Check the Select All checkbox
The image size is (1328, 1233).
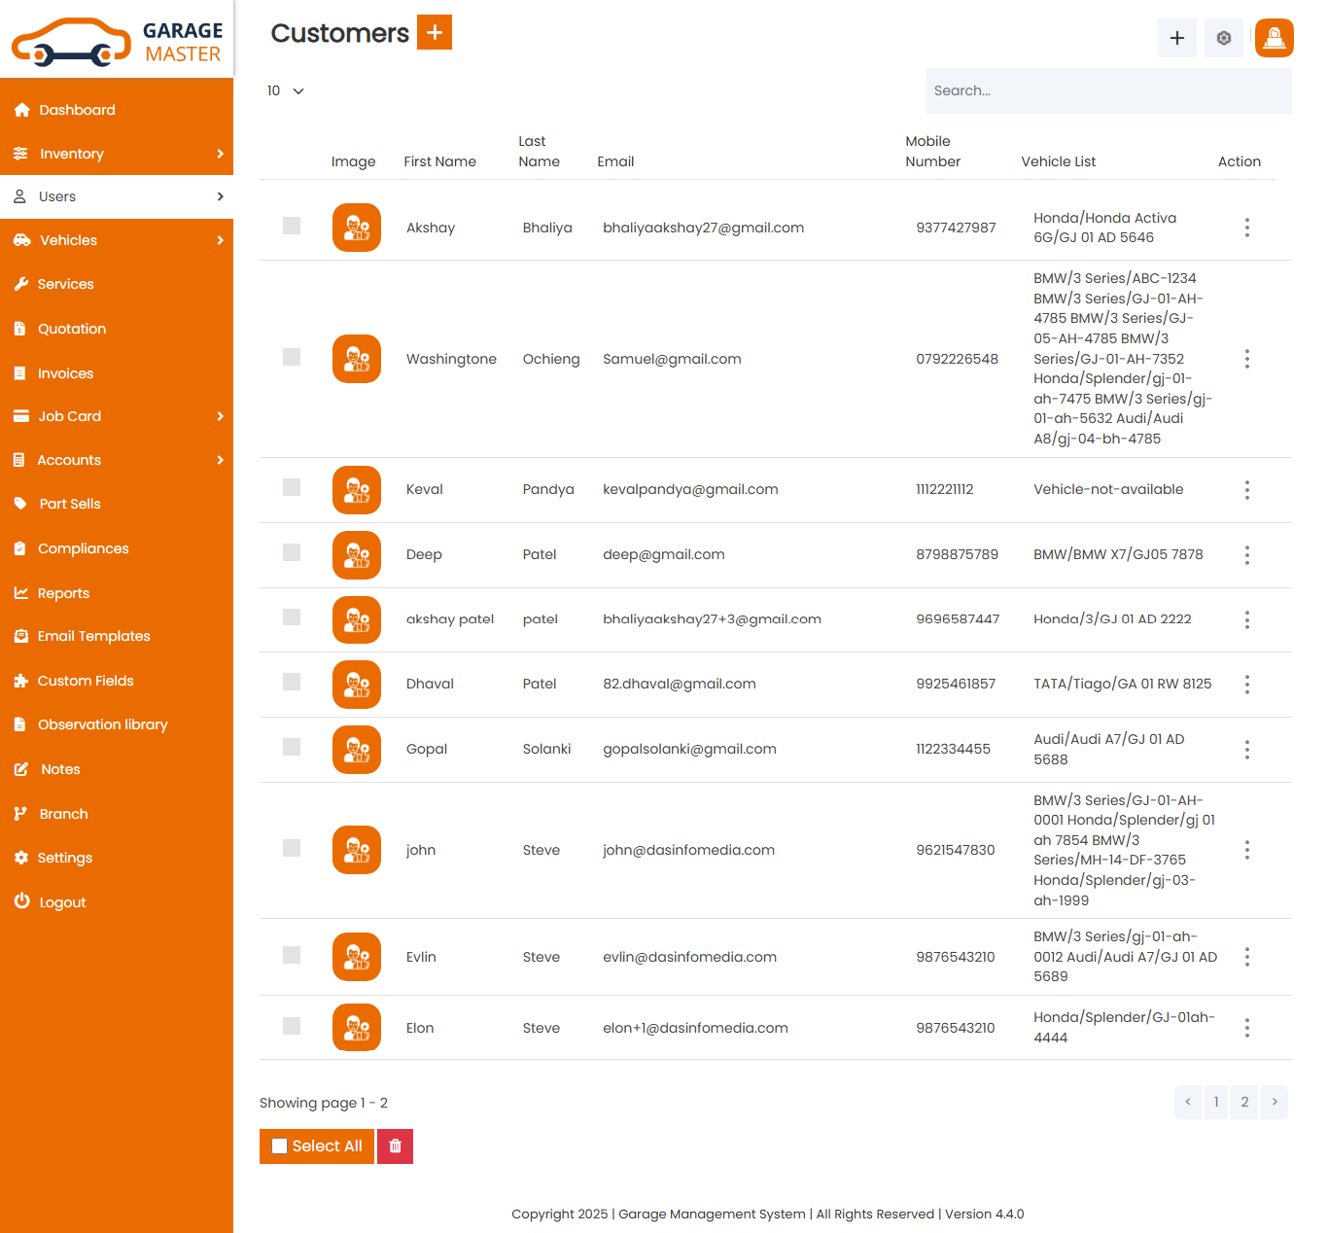click(x=280, y=1146)
